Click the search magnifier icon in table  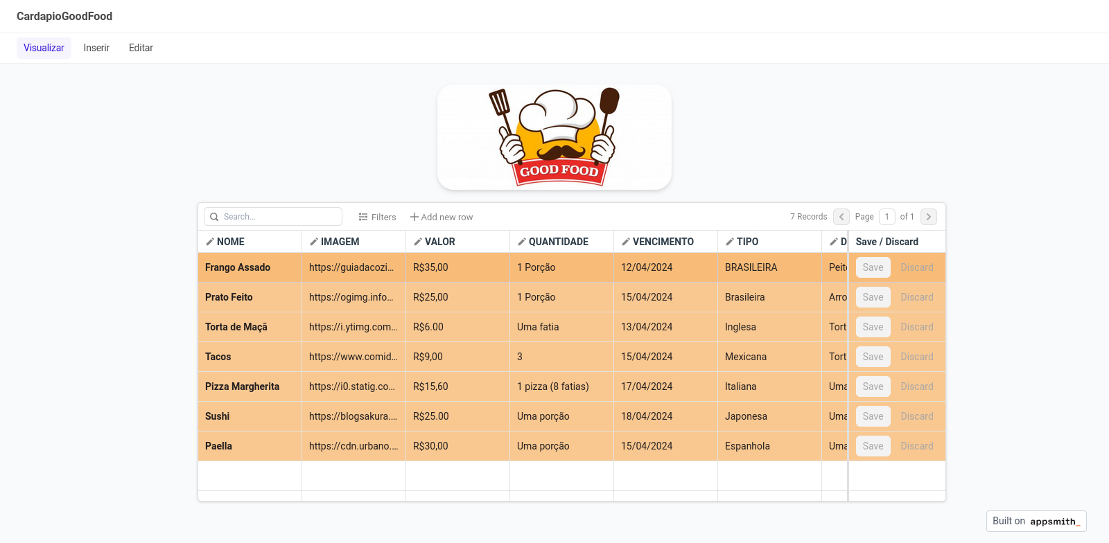pyautogui.click(x=214, y=217)
